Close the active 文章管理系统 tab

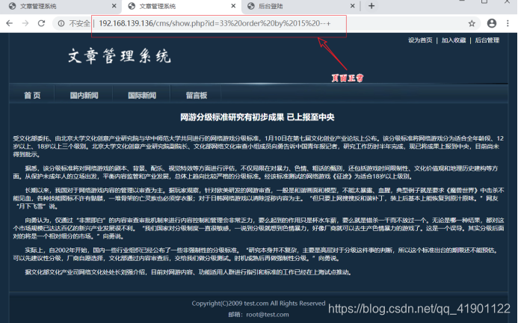point(233,6)
